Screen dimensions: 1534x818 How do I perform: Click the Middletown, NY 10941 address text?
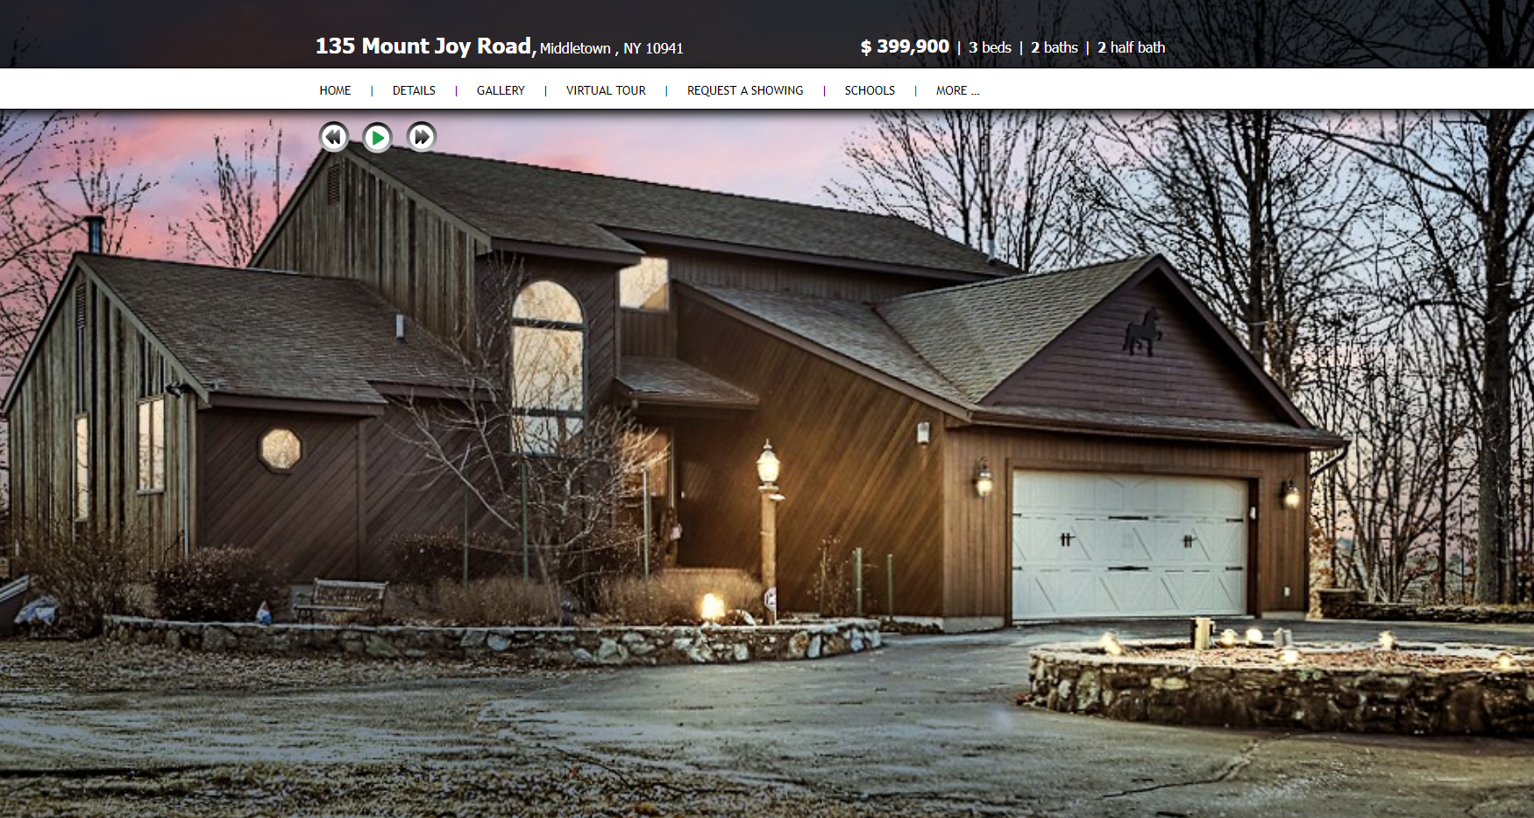pyautogui.click(x=611, y=48)
